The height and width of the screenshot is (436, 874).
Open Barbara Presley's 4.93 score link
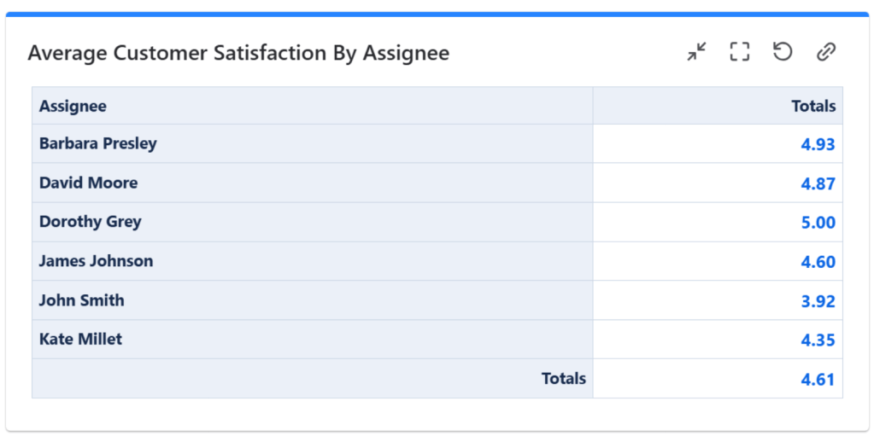(x=818, y=144)
